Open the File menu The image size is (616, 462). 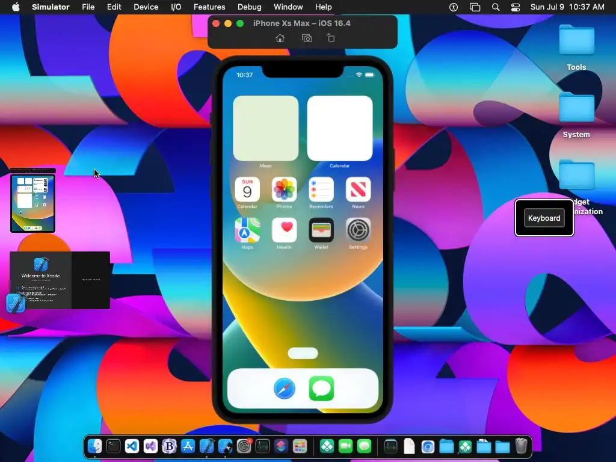pyautogui.click(x=88, y=7)
